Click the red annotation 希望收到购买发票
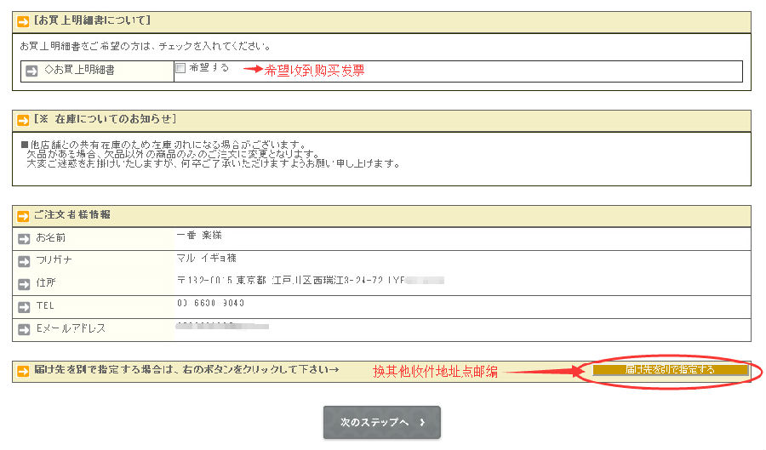 click(315, 71)
